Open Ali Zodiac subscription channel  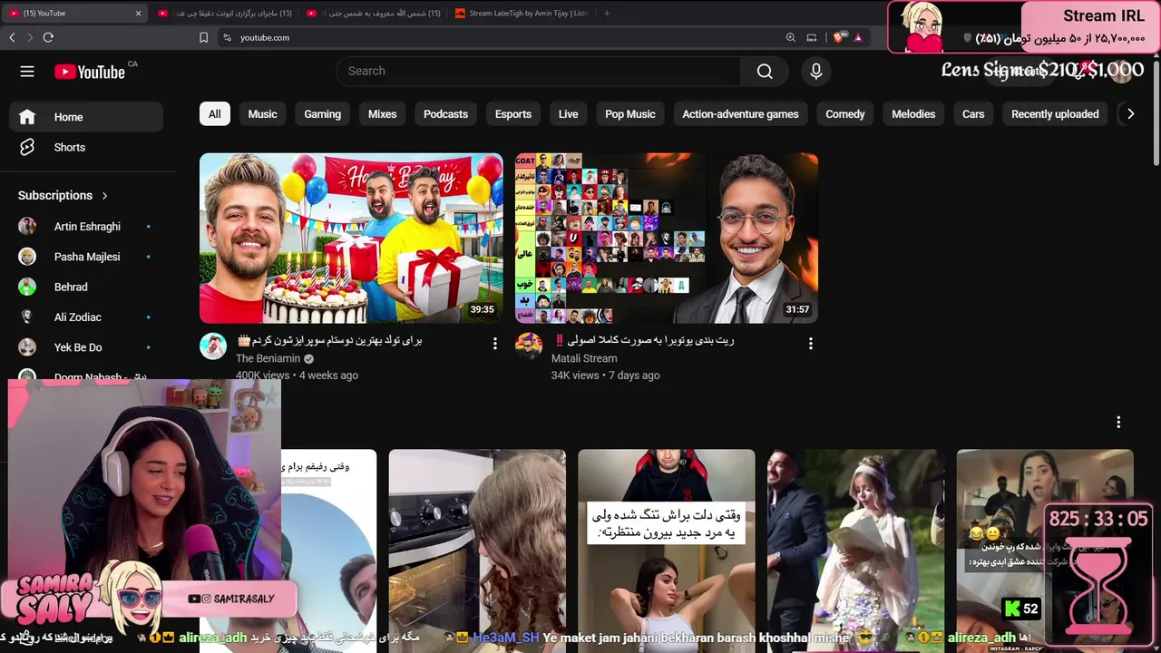(x=86, y=317)
